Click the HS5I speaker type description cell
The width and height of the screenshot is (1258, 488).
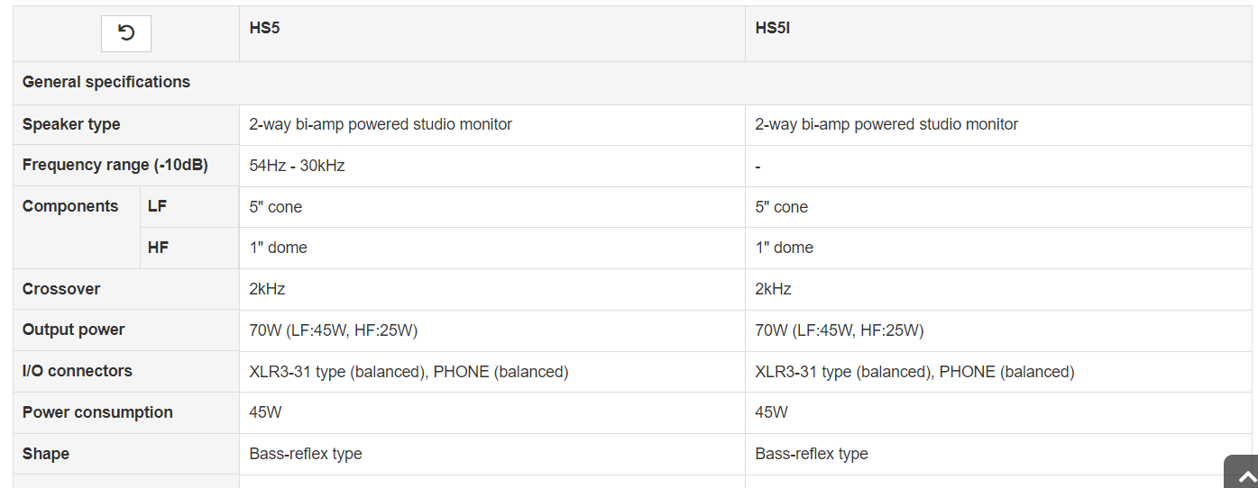pyautogui.click(x=886, y=124)
